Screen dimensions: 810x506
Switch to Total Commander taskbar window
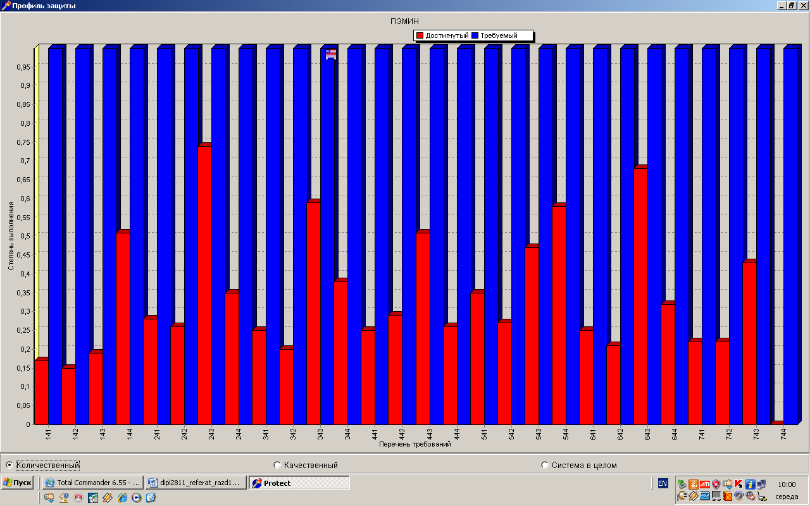[92, 483]
